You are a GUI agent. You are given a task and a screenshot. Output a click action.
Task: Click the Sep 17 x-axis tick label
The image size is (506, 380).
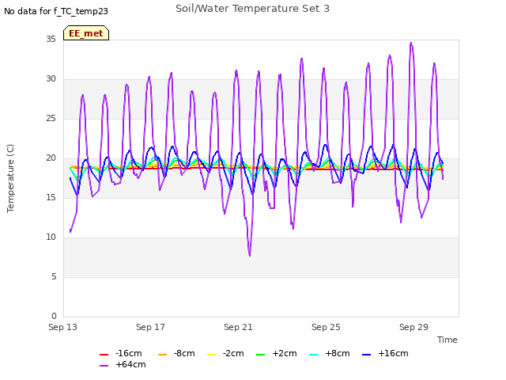(150, 327)
